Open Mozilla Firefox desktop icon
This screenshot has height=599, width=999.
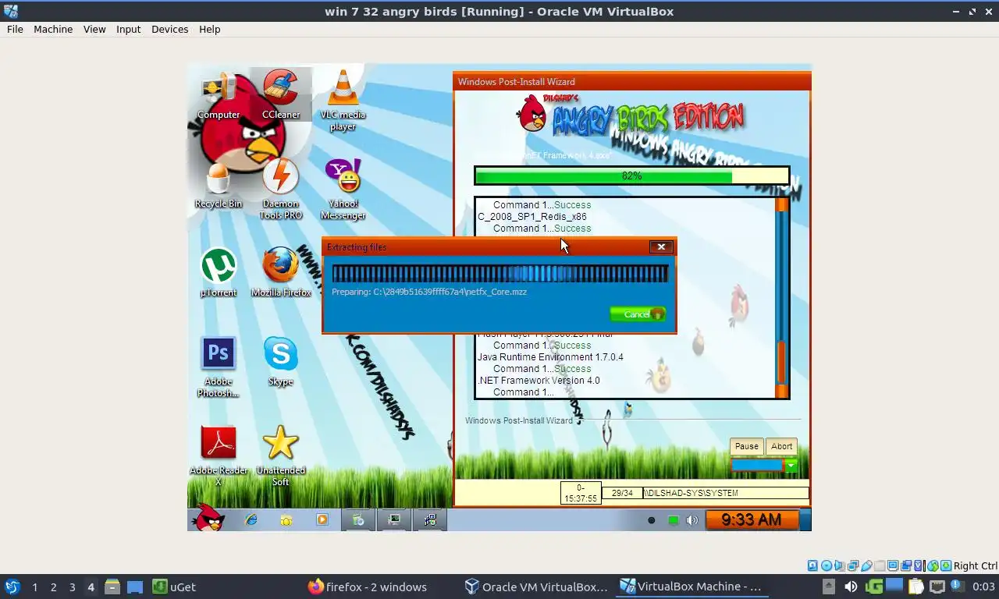point(280,273)
